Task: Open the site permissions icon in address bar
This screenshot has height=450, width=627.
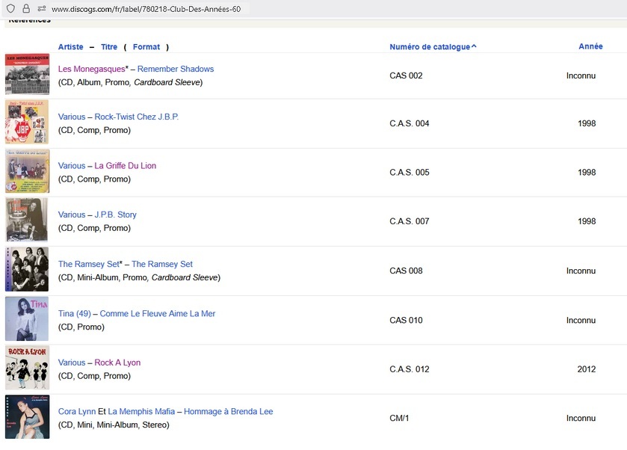Action: tap(41, 8)
